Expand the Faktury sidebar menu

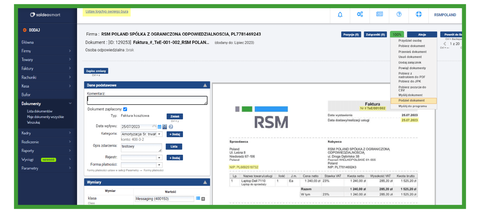click(x=47, y=68)
